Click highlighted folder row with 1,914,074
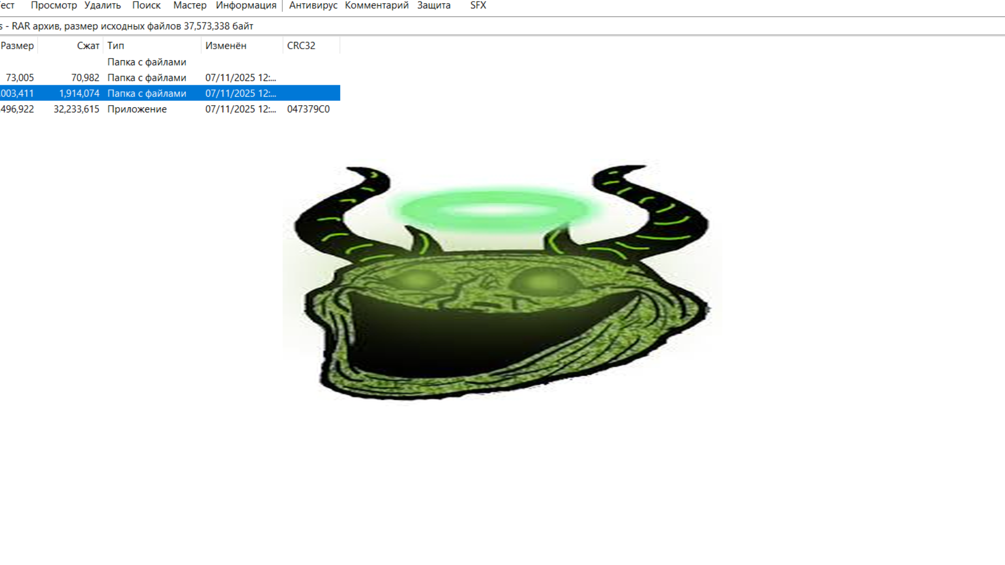This screenshot has height=565, width=1005. pos(147,93)
